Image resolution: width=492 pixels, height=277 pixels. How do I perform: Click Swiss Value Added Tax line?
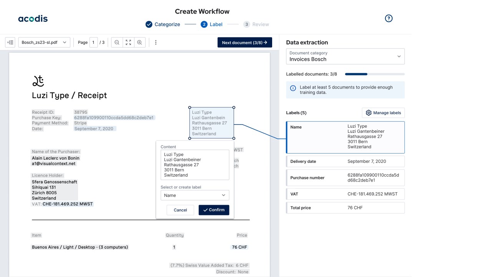[x=209, y=265]
